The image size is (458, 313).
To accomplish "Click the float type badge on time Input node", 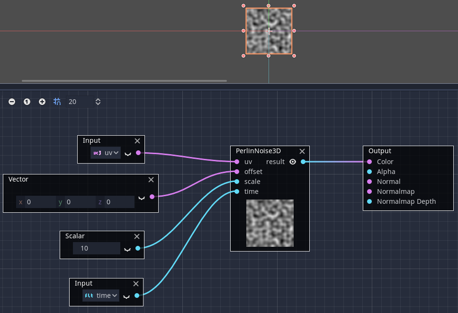I will tap(89, 295).
